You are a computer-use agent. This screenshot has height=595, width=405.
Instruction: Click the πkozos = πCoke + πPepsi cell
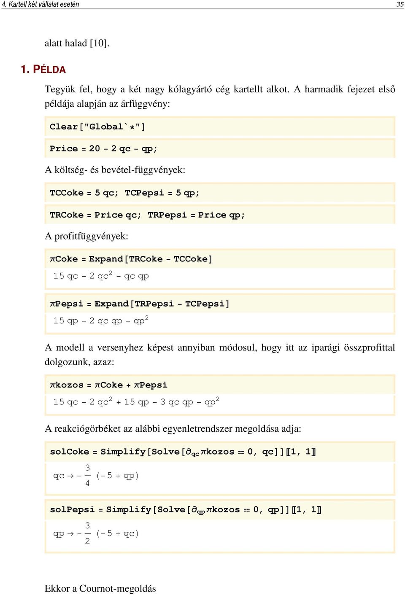point(220,385)
